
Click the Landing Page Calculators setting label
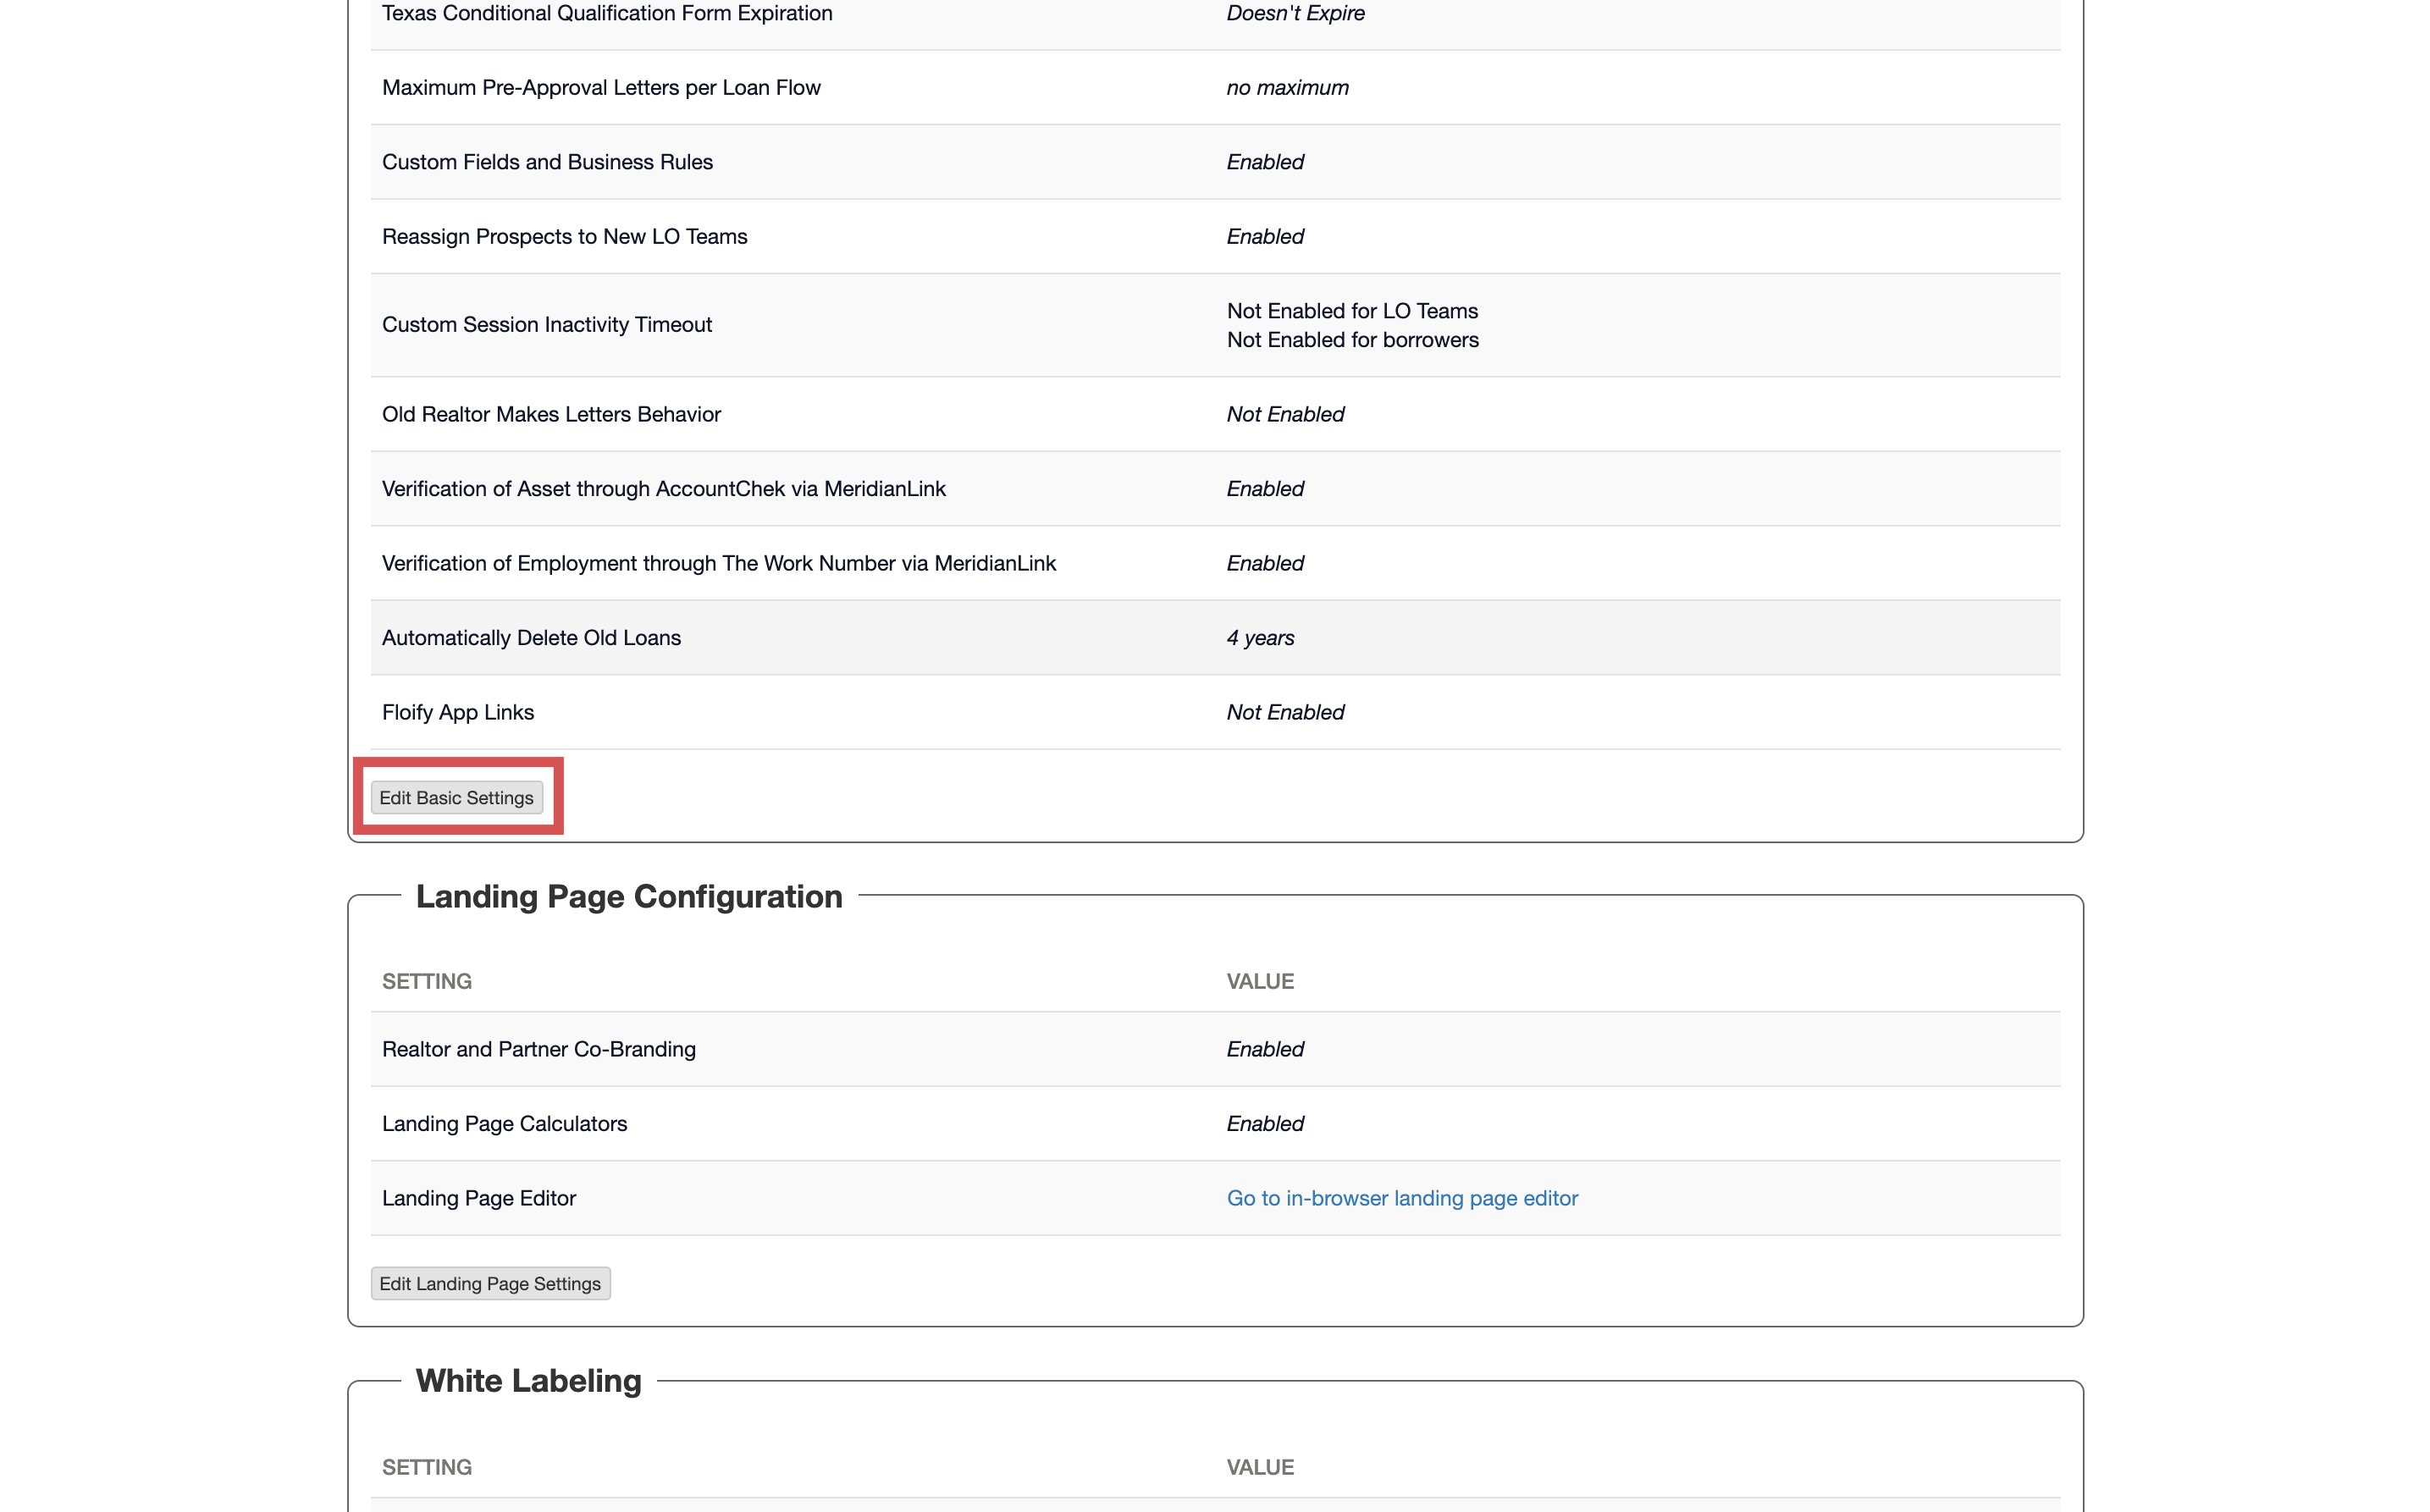click(504, 1124)
